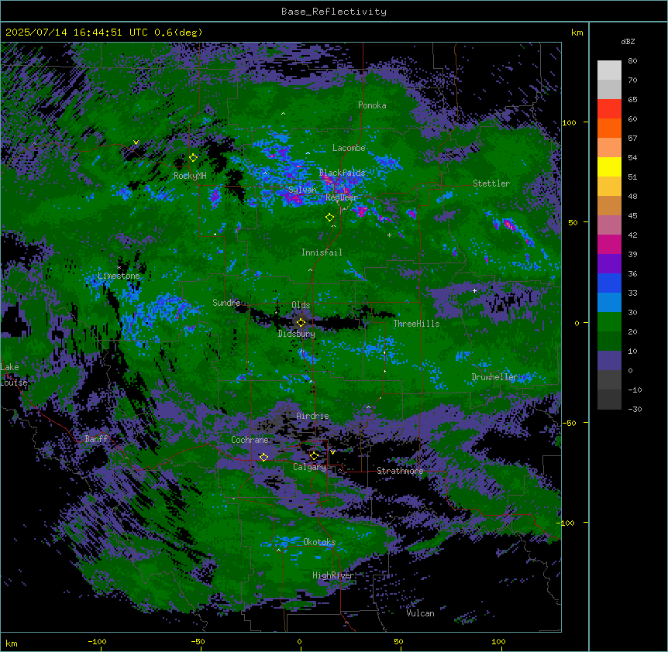The width and height of the screenshot is (668, 652).
Task: Click the Stettler label
Action: [x=491, y=184]
